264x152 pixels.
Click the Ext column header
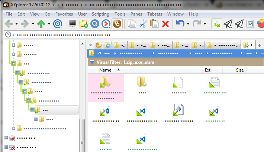click(208, 70)
